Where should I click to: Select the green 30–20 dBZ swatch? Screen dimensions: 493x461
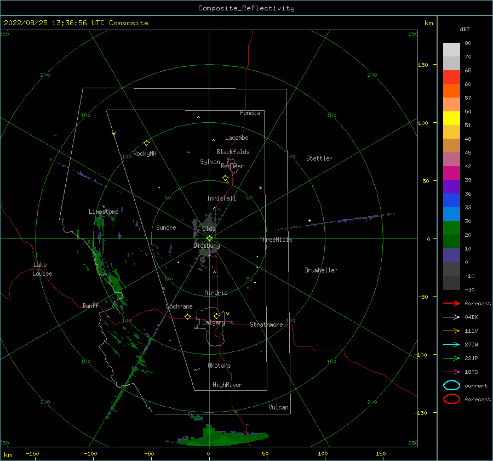coord(451,228)
